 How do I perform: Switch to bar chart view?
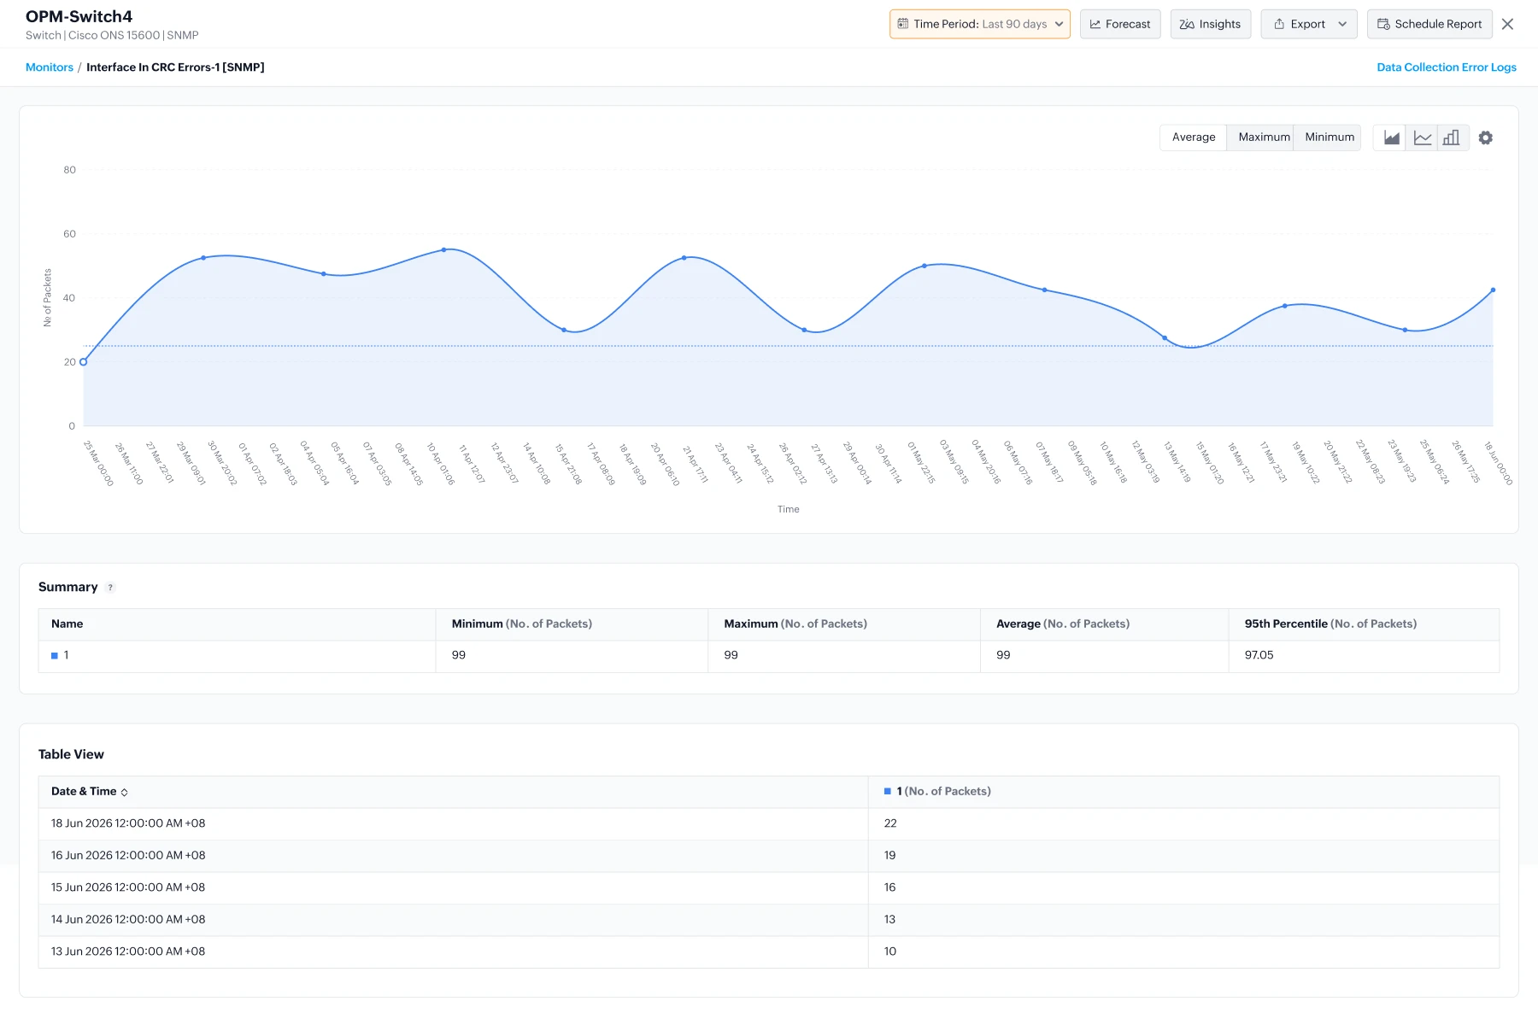point(1452,138)
